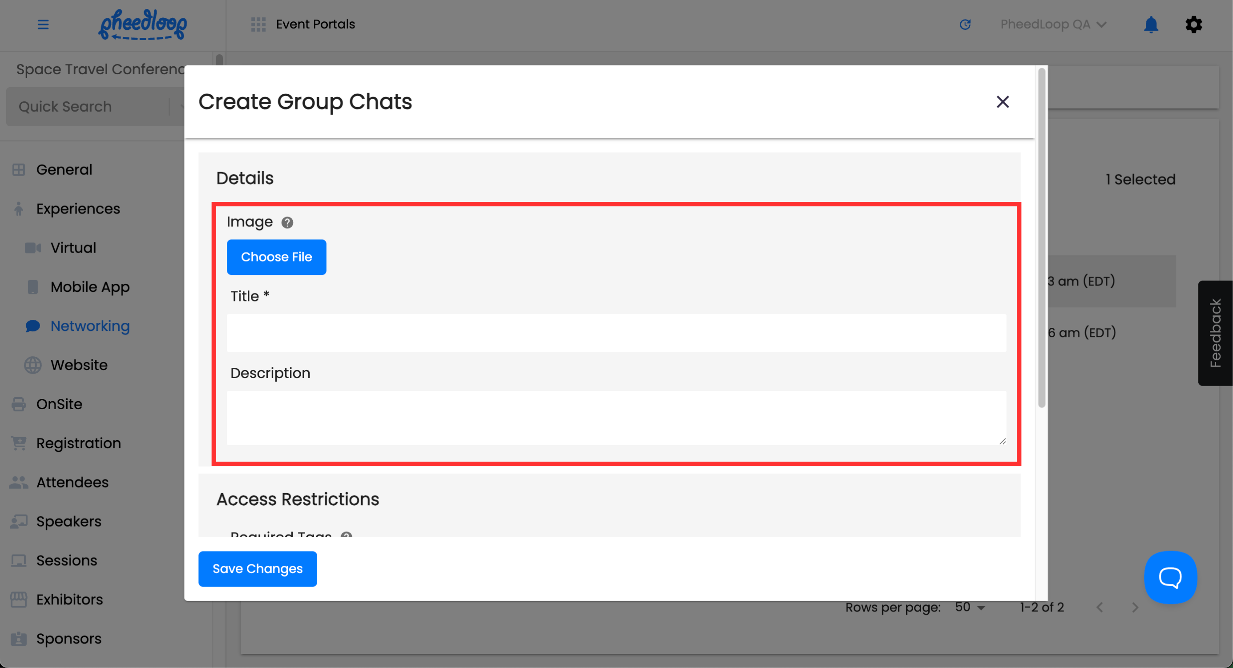Click into the Description text area
The height and width of the screenshot is (668, 1233).
click(x=616, y=418)
